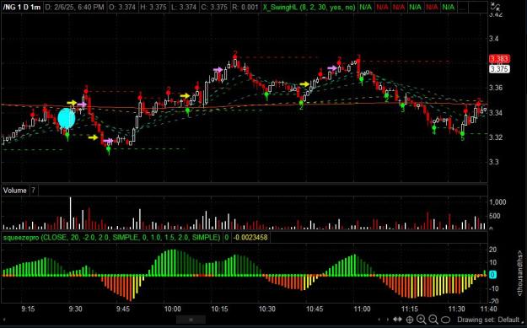Click the cyan 0 value marker on squeeze axis

(492, 275)
